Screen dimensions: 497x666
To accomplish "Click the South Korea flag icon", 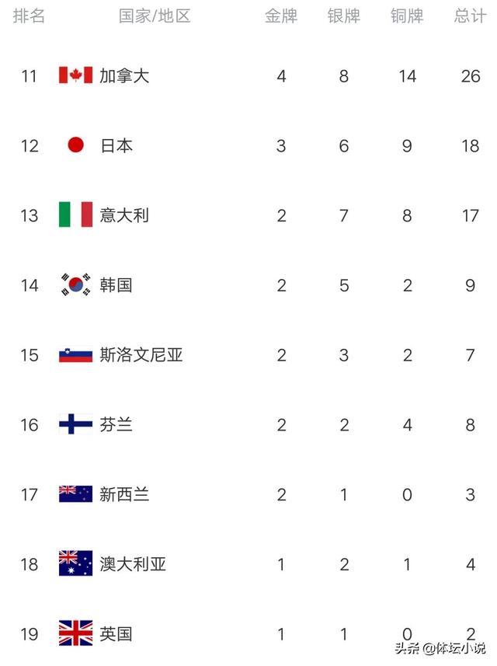I will (75, 285).
